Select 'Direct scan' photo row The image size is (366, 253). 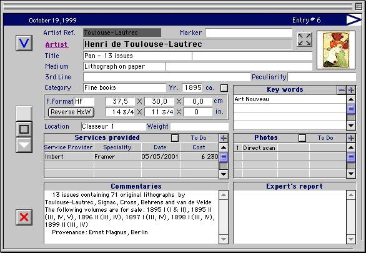click(290, 147)
